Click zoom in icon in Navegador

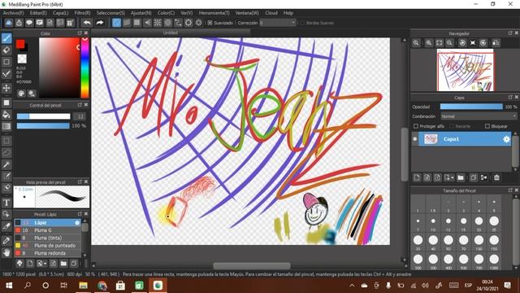point(429,43)
